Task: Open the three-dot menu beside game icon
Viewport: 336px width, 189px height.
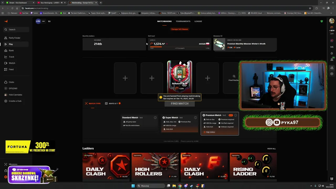Action: tap(43, 21)
